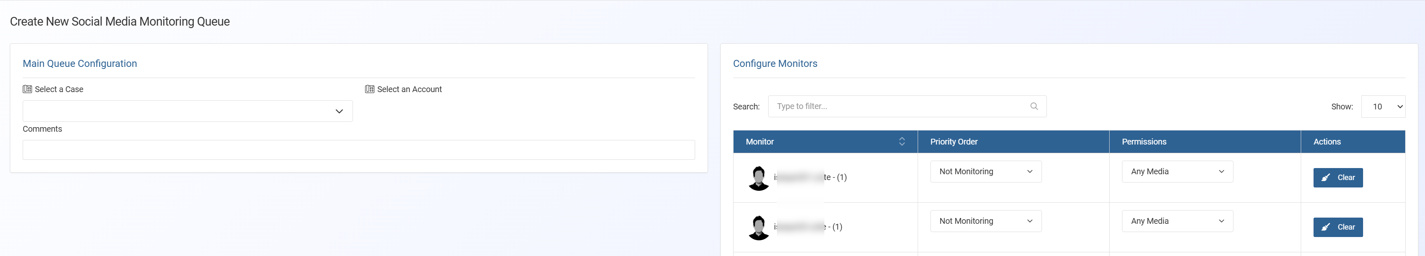
Task: Expand second row's Not Monitoring dropdown
Action: [985, 221]
